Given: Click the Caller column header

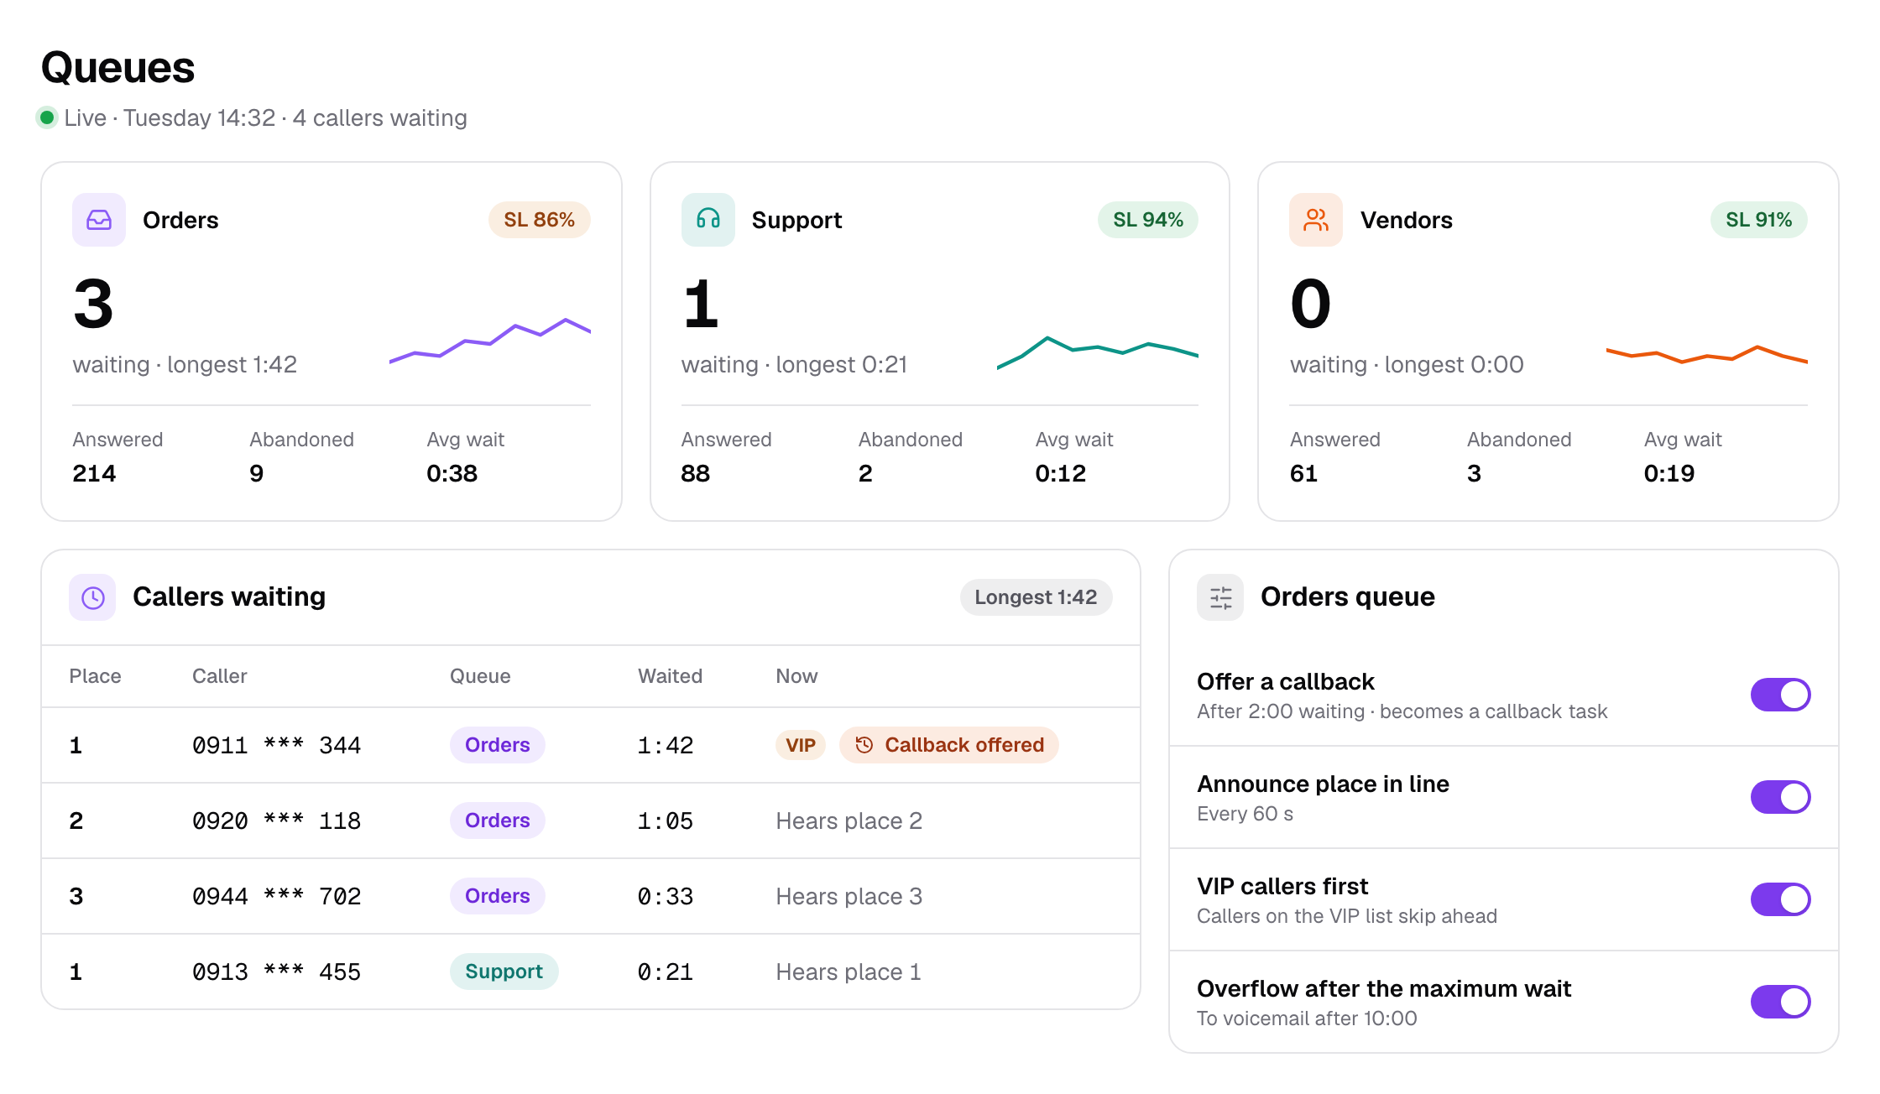Looking at the screenshot, I should pyautogui.click(x=219, y=676).
